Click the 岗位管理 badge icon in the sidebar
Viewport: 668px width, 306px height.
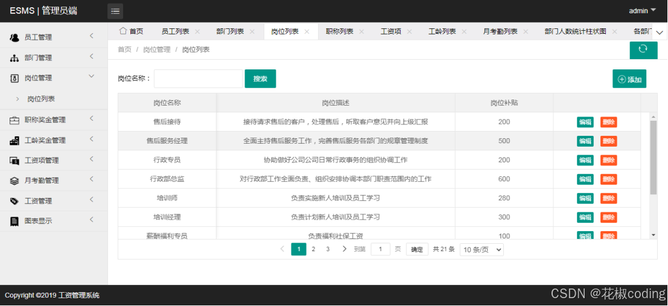coord(14,78)
